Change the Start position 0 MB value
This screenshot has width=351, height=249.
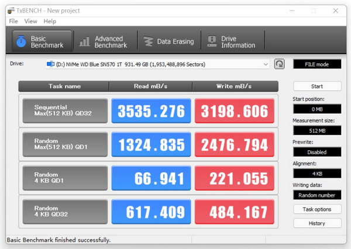[317, 109]
